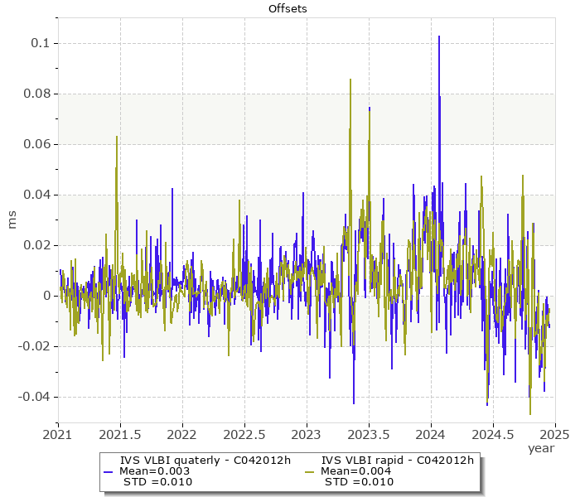580x497 pixels.
Task: Click the blue line swatch in the legend
Action: tap(108, 471)
